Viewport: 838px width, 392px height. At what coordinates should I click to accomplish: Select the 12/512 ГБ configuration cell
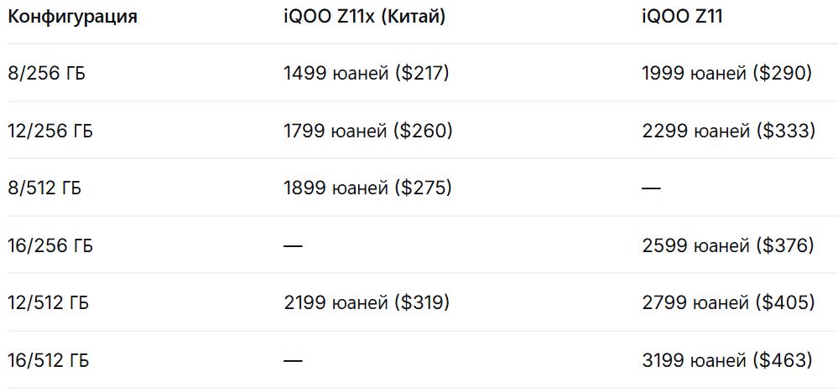click(49, 302)
